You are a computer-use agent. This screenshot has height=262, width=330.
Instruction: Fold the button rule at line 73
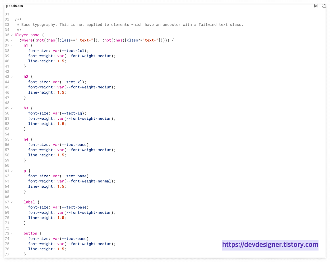pos(11,233)
